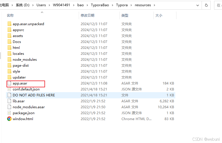The height and width of the screenshot is (143, 222).
Task: Click the node_modules folder icon
Action: [9, 59]
